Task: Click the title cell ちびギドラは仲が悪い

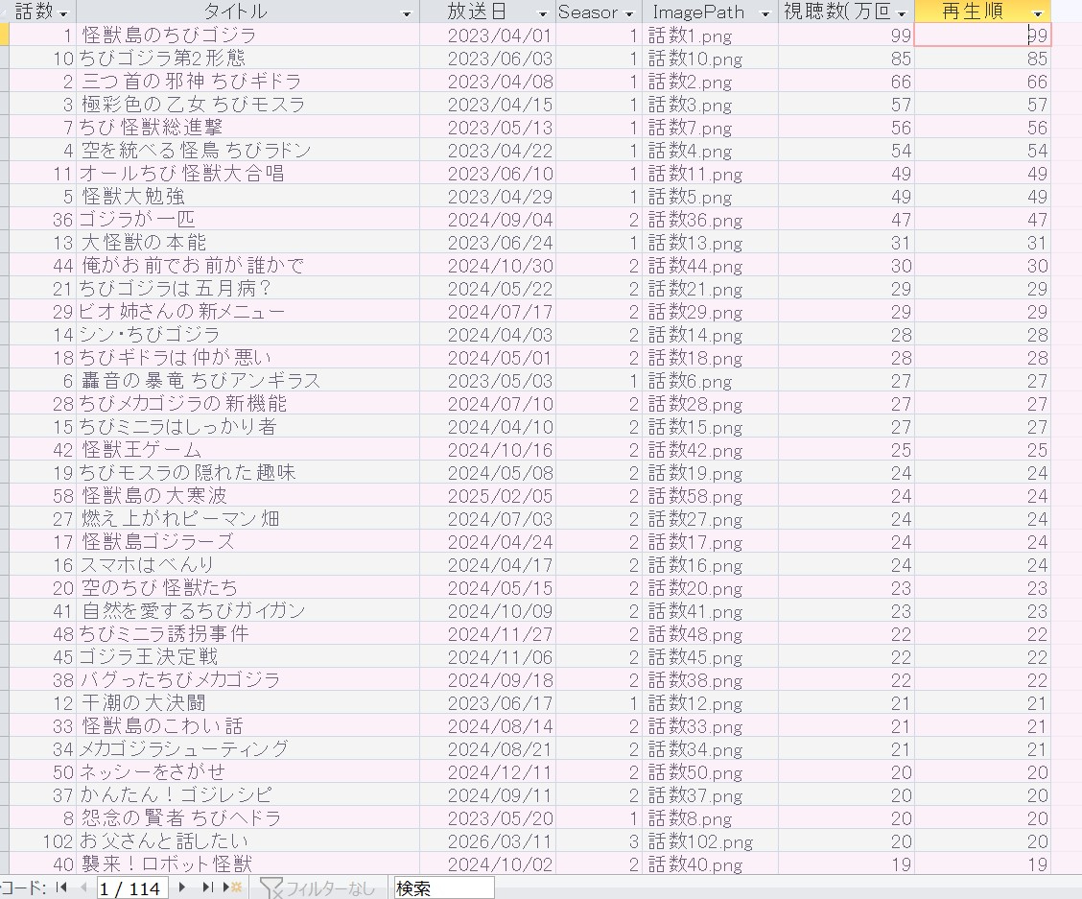Action: pyautogui.click(x=247, y=358)
